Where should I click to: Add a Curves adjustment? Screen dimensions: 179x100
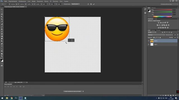(x=163, y=23)
